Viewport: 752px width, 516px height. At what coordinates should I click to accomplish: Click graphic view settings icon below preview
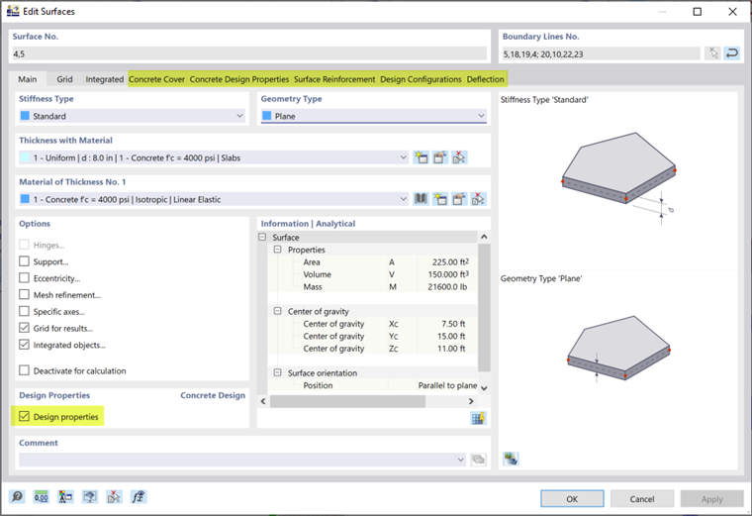coord(511,459)
